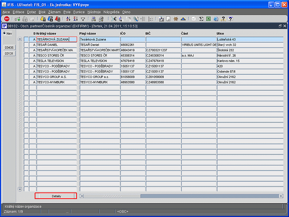Open the Dotaz menu
289x217 pixels.
(x=31, y=12)
